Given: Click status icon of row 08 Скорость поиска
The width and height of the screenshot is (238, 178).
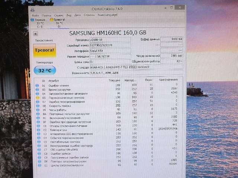Looking at the screenshot, I should click(38, 106).
